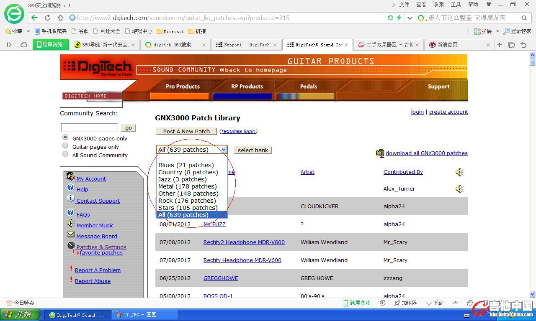
Task: Click the Message Board envelope icon
Action: pyautogui.click(x=70, y=235)
